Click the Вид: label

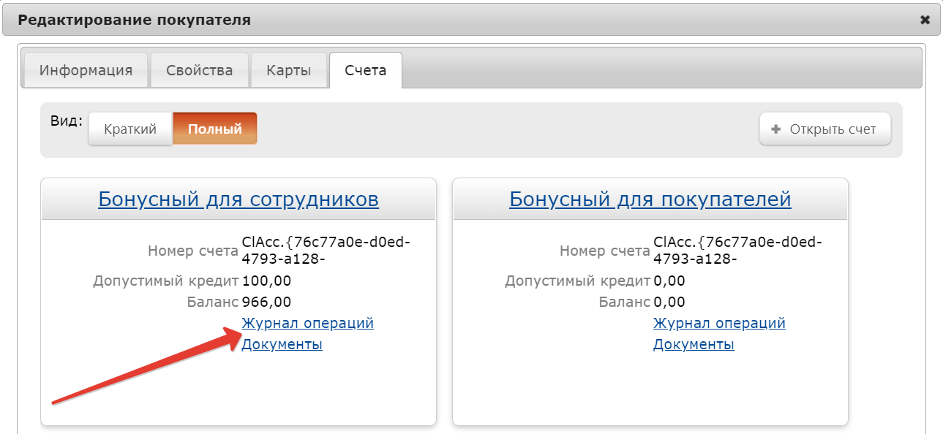pos(67,121)
